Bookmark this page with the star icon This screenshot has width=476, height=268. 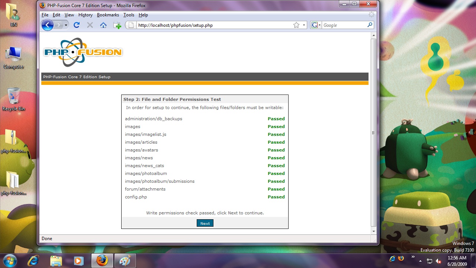(296, 25)
